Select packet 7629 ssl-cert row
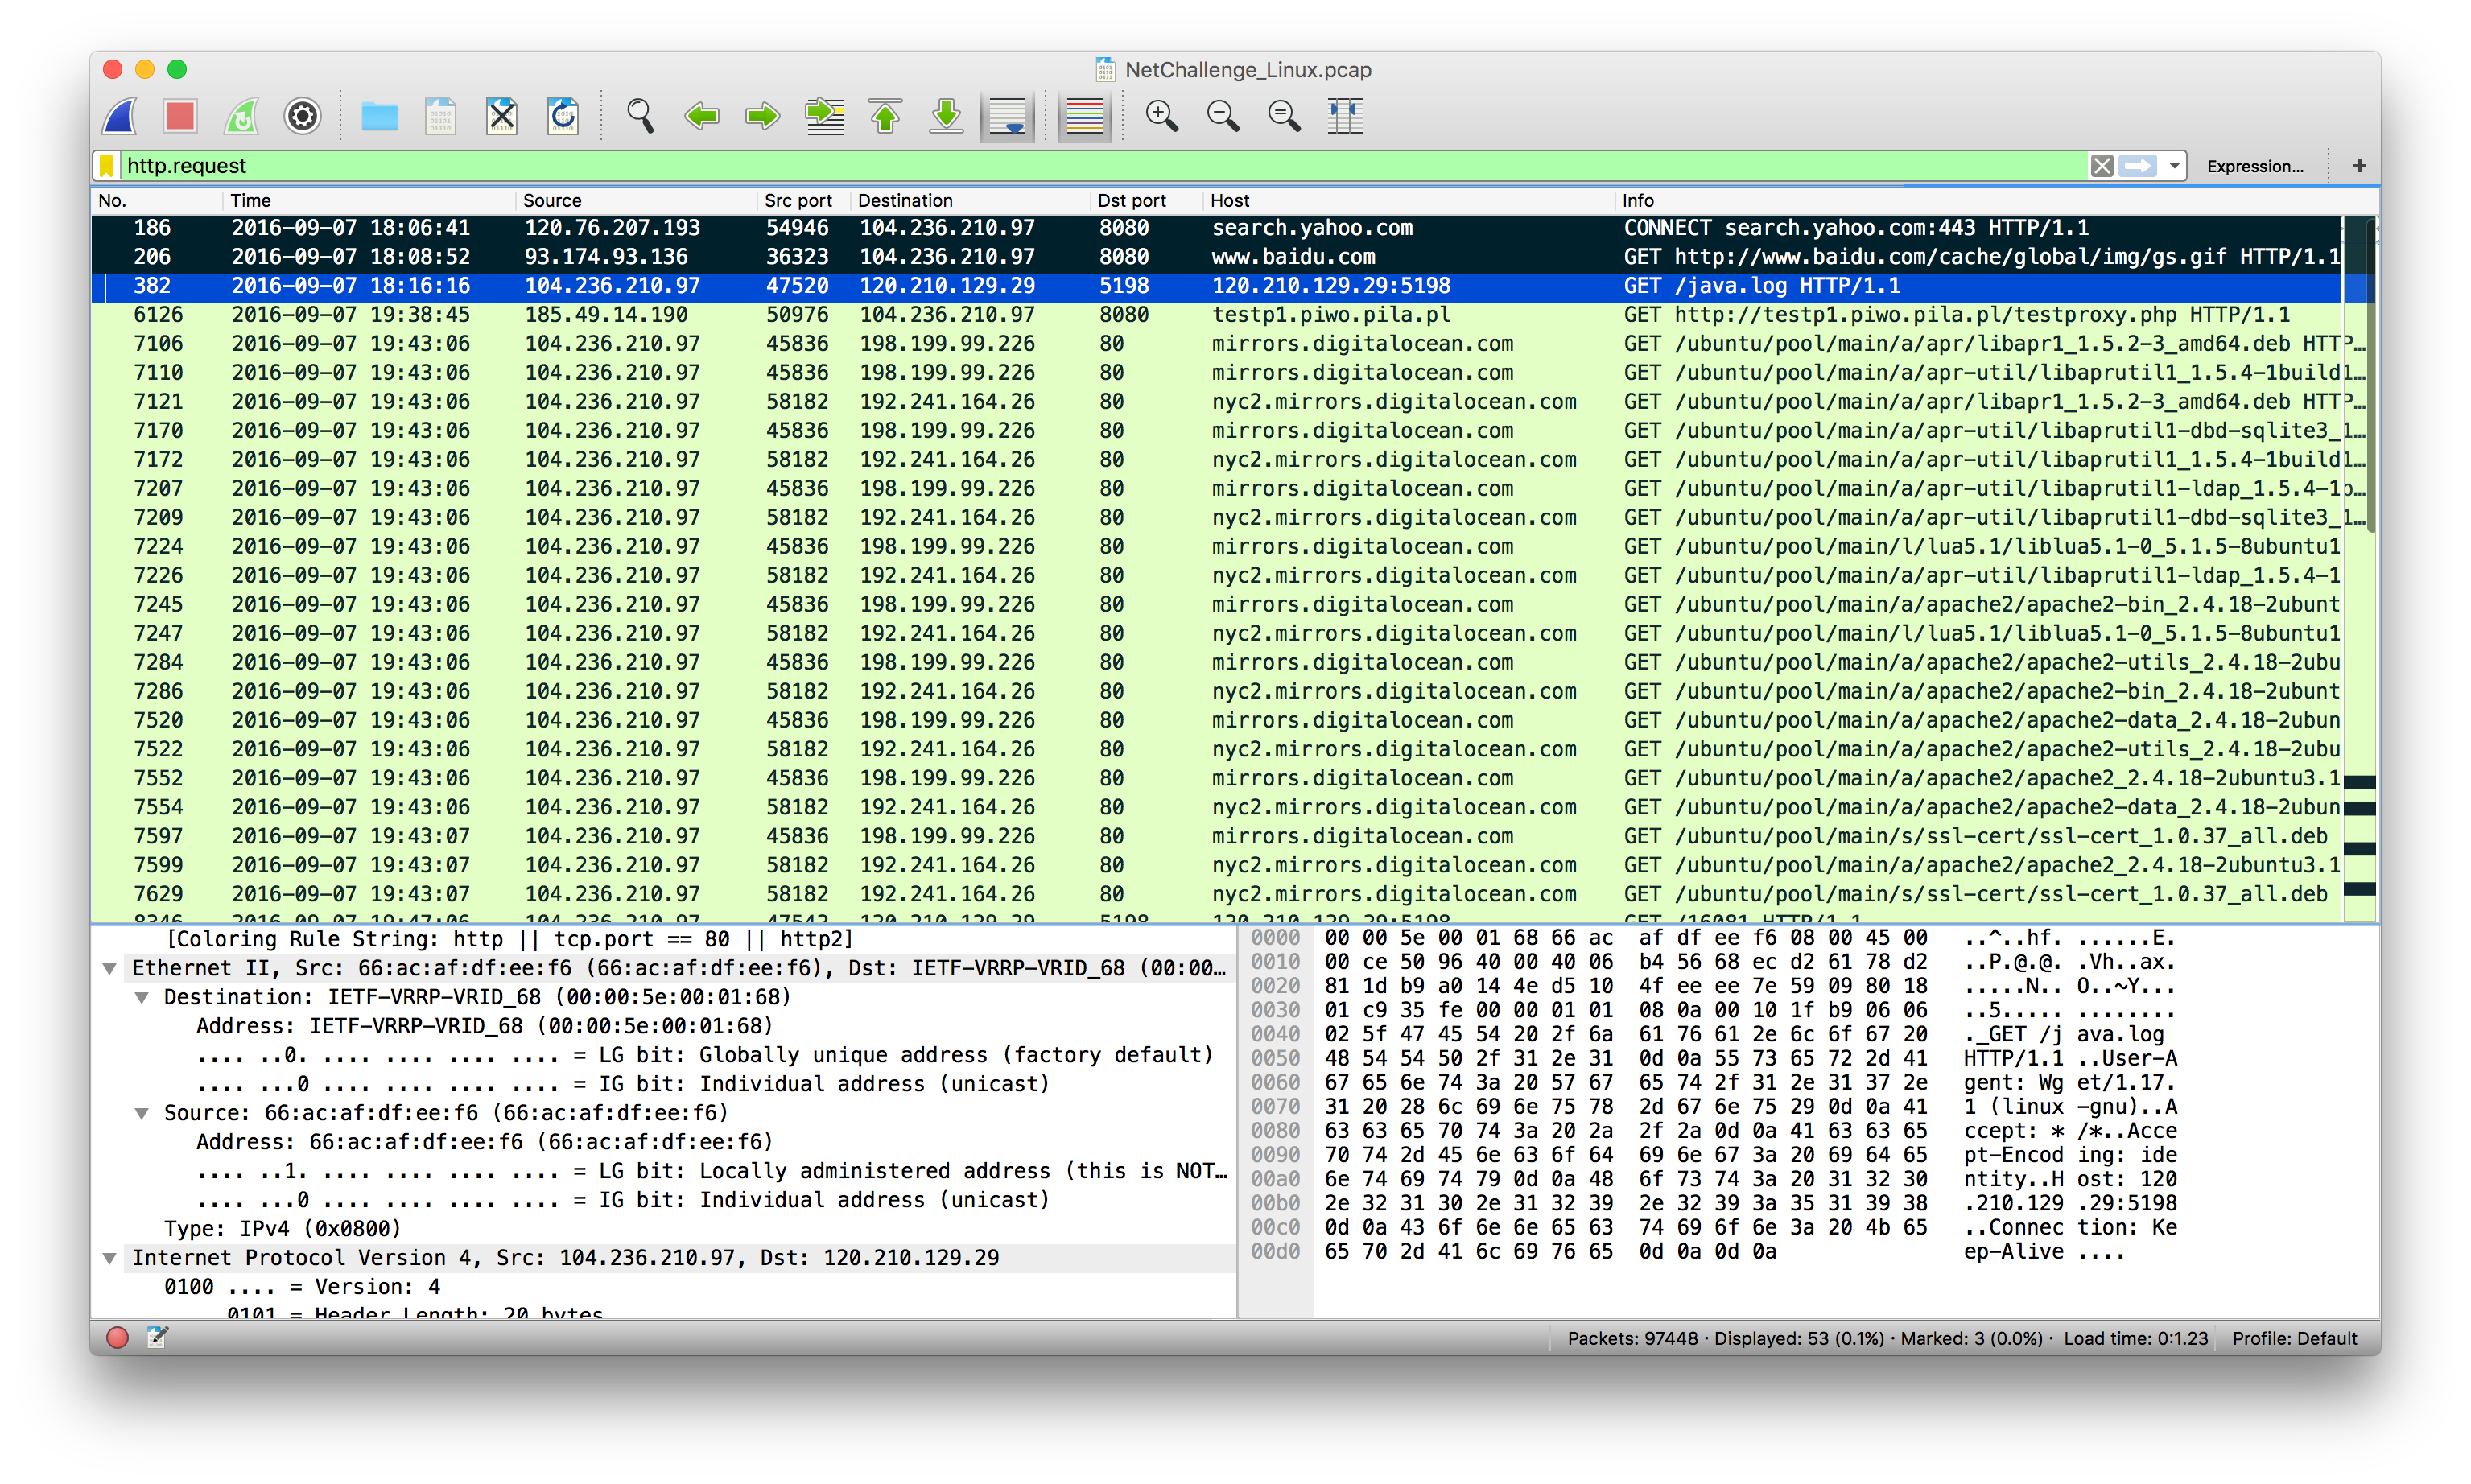Image resolution: width=2471 pixels, height=1484 pixels. coord(1216,894)
